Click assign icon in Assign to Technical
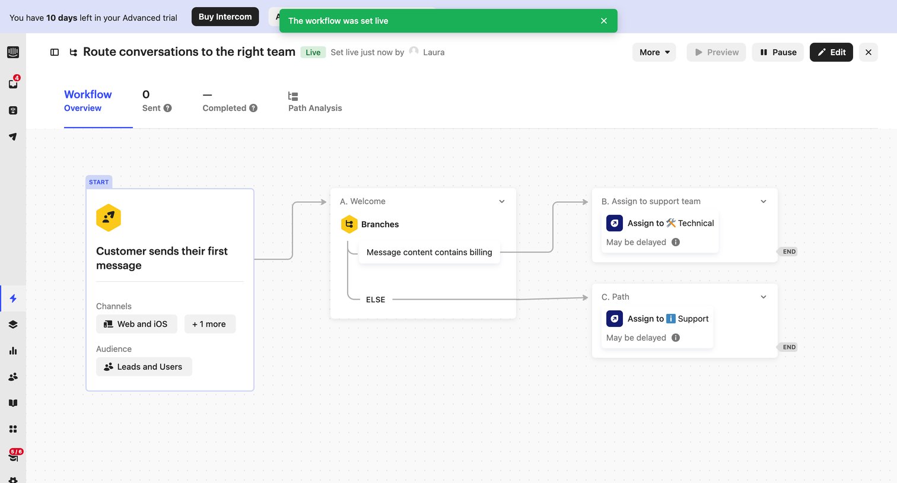The width and height of the screenshot is (897, 483). tap(615, 223)
